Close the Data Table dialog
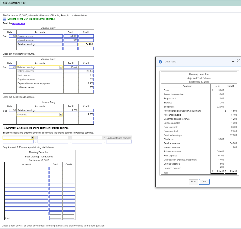 238,61
